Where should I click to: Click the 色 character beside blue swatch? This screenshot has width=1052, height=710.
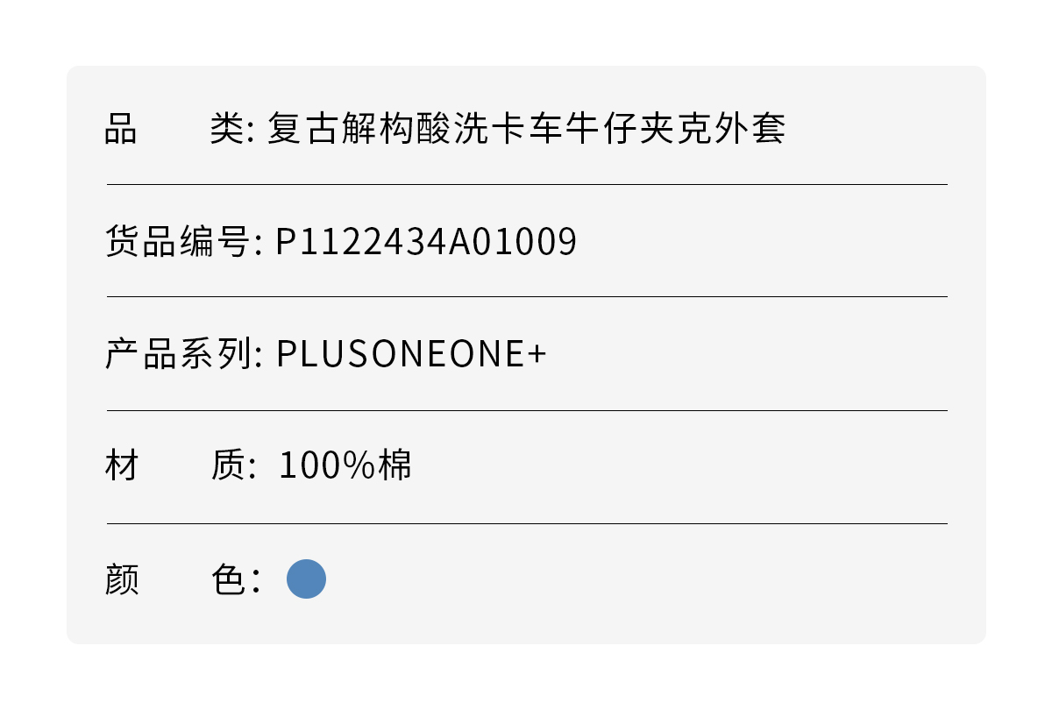click(x=228, y=579)
